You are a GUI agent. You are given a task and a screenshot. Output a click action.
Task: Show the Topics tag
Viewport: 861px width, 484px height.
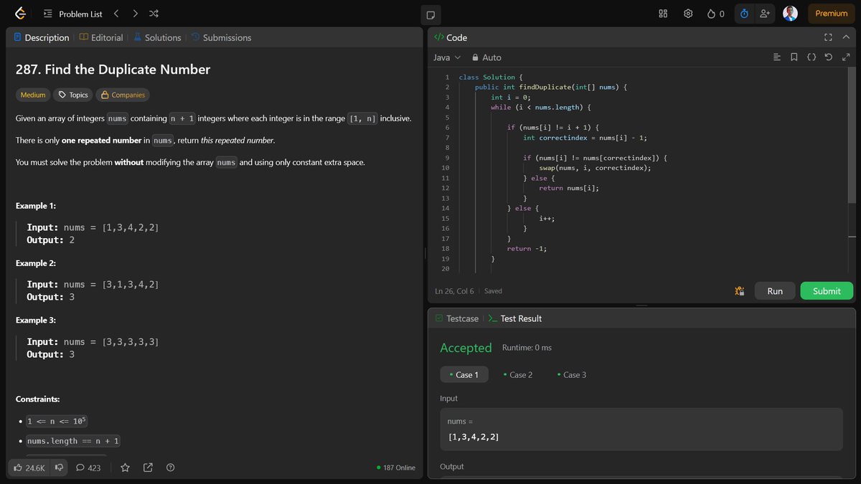pos(73,95)
